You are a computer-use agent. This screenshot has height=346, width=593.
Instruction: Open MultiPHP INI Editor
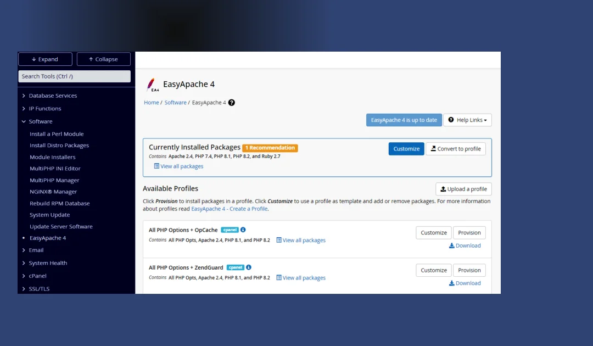pos(55,168)
